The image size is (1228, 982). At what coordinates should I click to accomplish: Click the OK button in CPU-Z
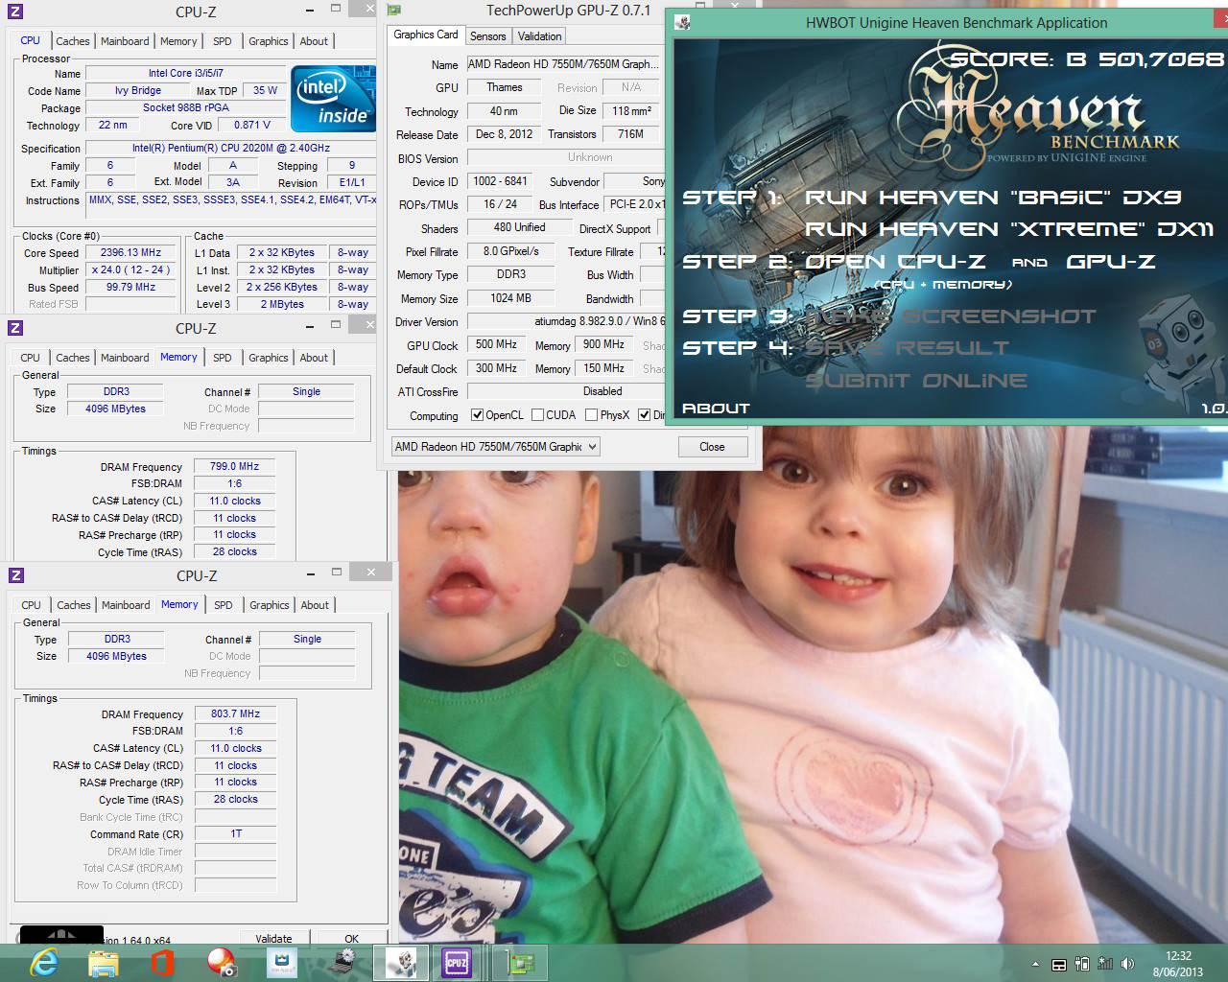tap(351, 938)
